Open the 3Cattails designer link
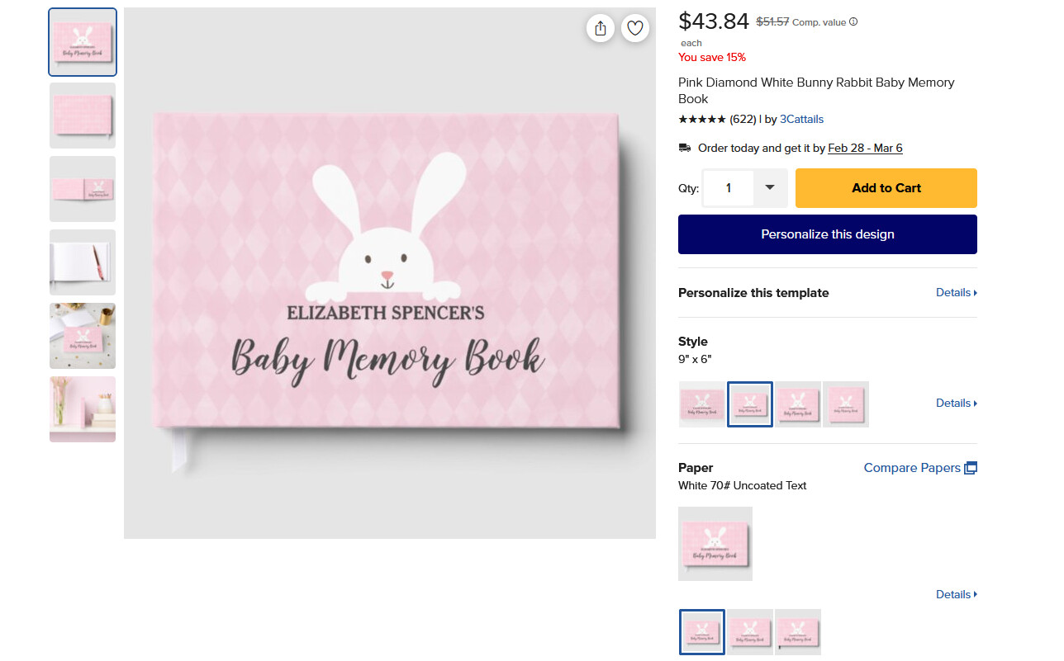 801,119
